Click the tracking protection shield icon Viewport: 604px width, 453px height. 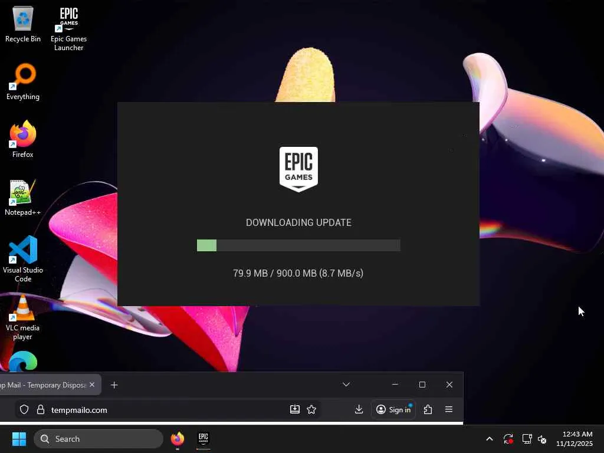[x=24, y=409]
